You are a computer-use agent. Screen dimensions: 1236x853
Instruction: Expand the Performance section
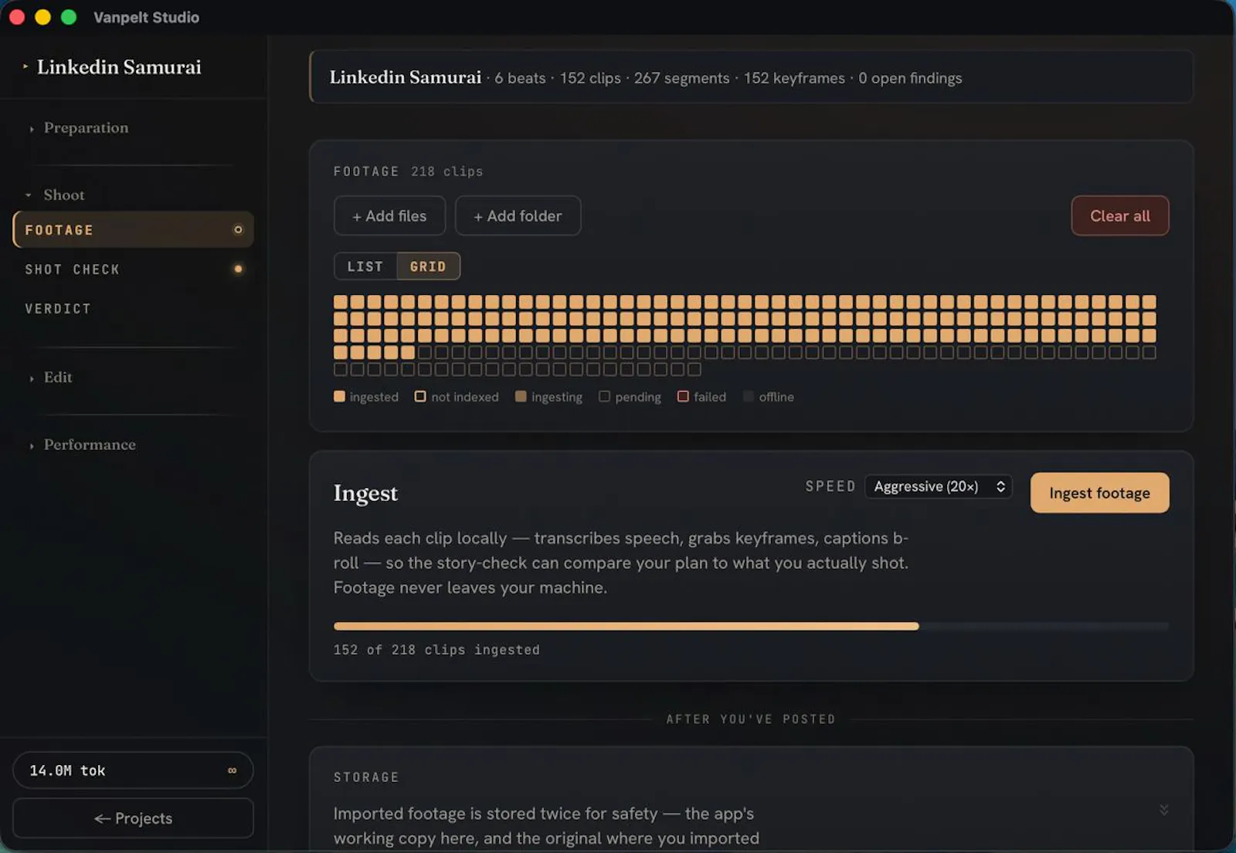tap(89, 445)
